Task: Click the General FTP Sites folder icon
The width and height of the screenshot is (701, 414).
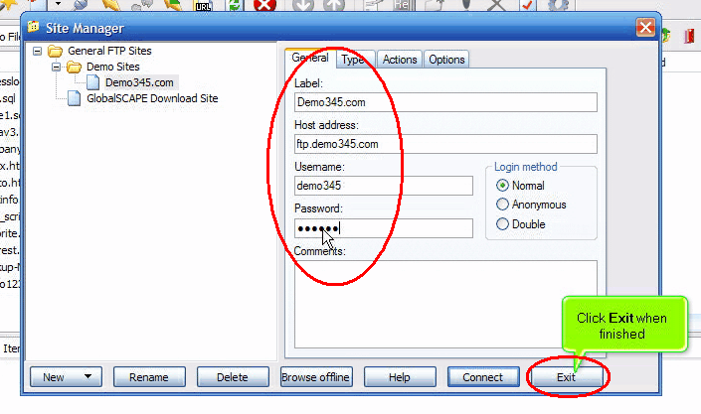Action: [55, 51]
